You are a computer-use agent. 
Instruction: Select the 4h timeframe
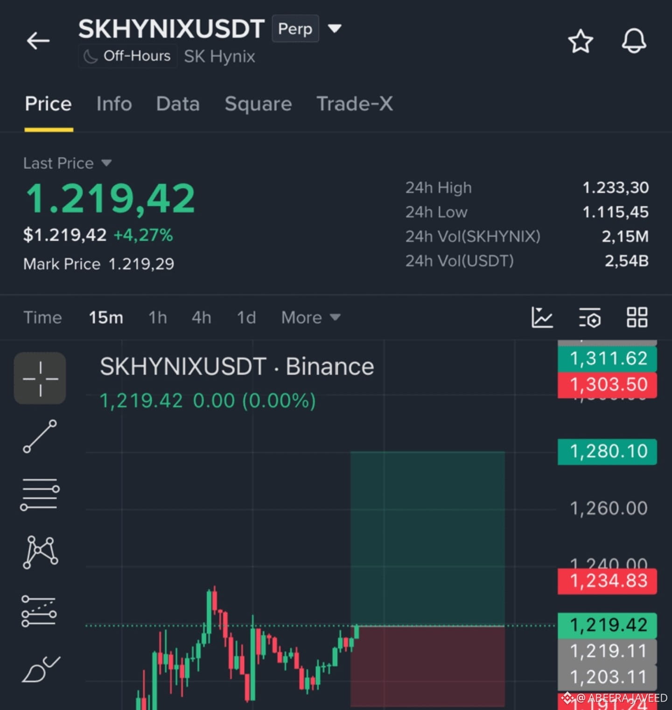point(202,318)
